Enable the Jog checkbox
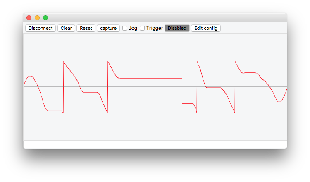 coord(125,28)
